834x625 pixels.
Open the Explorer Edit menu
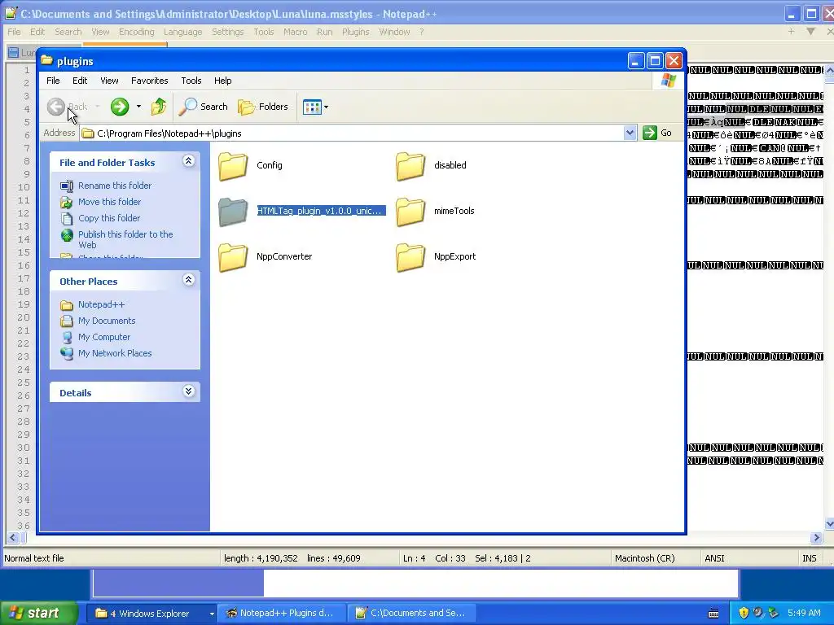pos(80,81)
